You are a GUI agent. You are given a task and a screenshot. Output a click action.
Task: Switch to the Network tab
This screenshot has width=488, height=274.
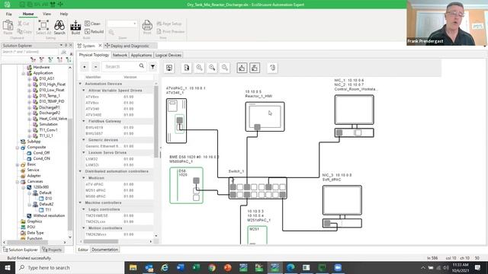[120, 55]
